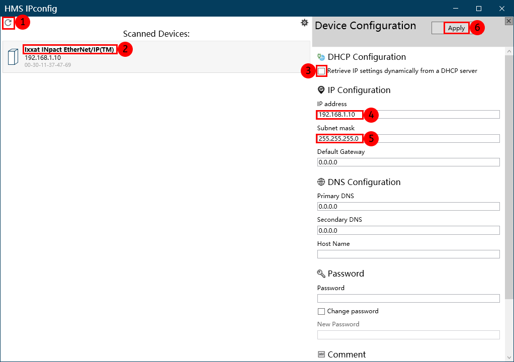
Task: Click the Host Name text box
Action: (x=408, y=254)
